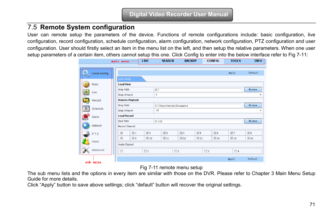This screenshot has height=220, width=331.
Task: Switch to the INFO tab
Action: 258,61
